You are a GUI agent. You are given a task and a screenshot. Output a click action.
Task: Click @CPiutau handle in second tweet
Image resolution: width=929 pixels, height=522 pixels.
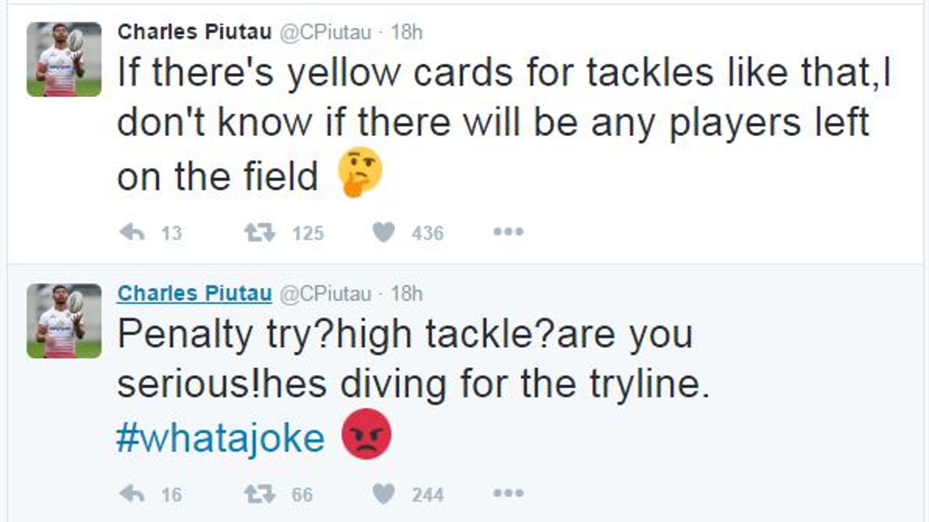[x=325, y=294]
